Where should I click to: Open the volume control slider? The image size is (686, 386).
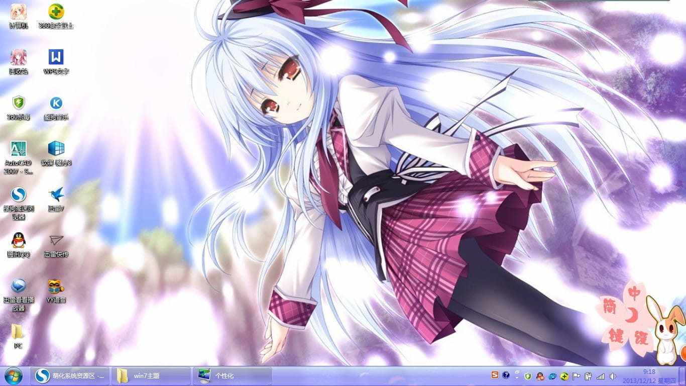[x=613, y=376]
